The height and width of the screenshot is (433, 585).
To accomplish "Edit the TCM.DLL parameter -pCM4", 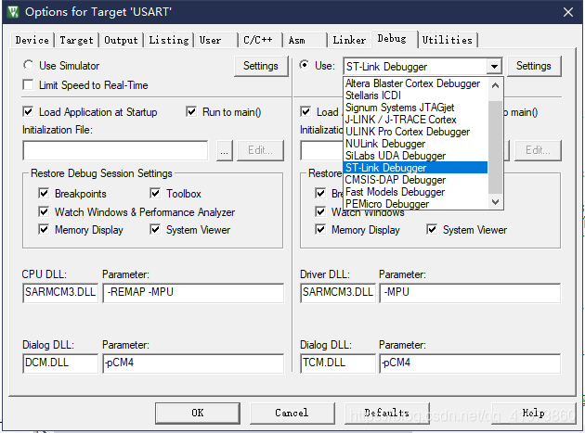I will 470,363.
